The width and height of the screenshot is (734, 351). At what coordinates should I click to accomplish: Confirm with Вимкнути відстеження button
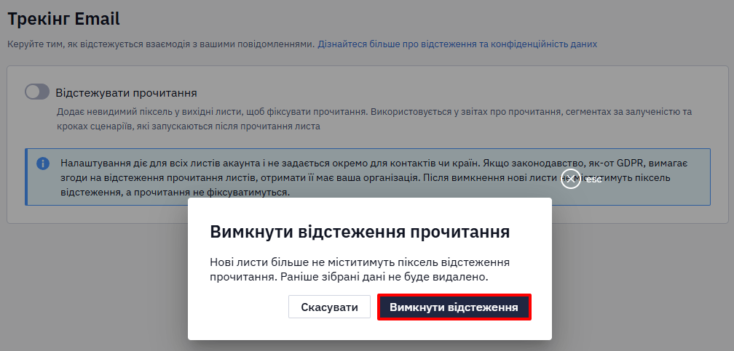(454, 307)
